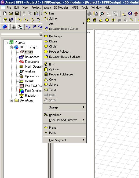Click the draw cylinder toolbar icon
This screenshot has height=178, width=139.
coord(89,20)
